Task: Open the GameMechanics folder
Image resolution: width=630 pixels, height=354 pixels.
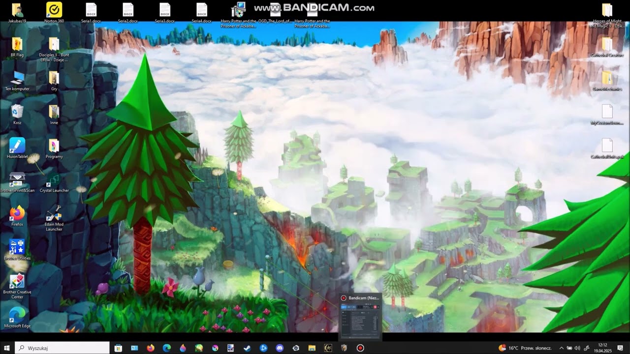Action: coord(607,81)
